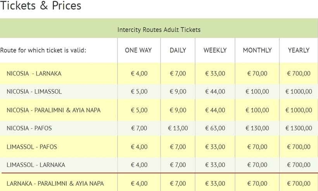Select Nicosia - Pafos yearly price € 1300,00
This screenshot has width=318, height=191.
click(x=299, y=128)
